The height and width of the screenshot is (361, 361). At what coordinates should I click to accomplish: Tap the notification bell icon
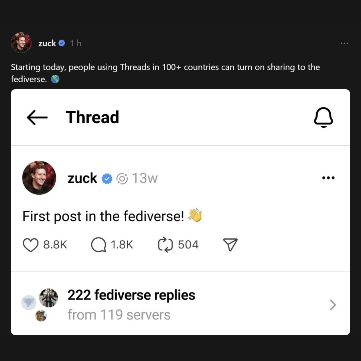click(x=323, y=117)
